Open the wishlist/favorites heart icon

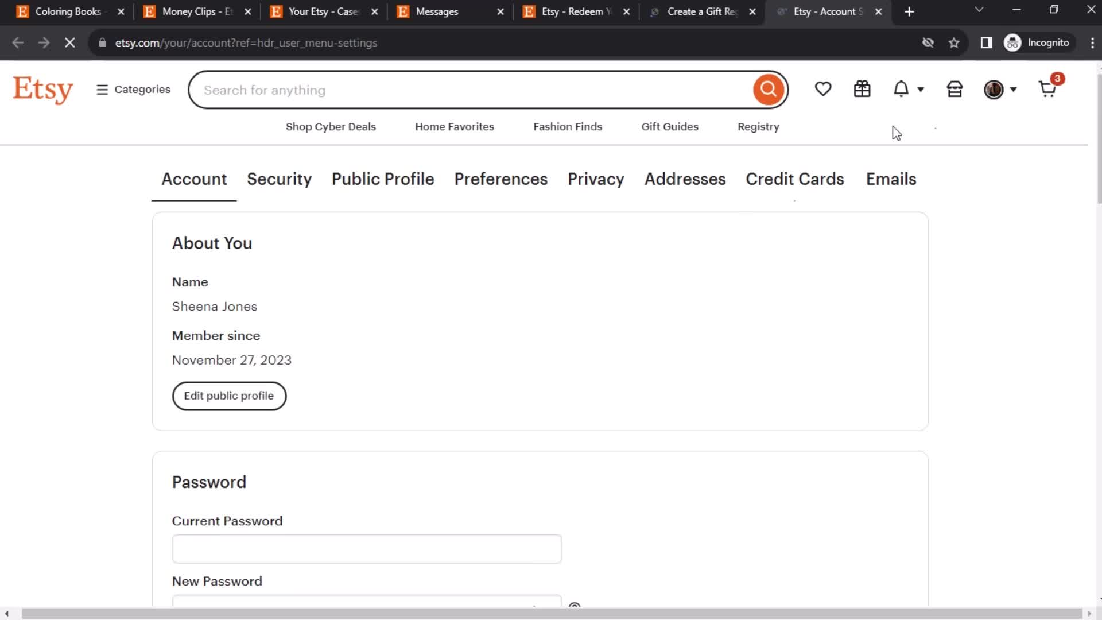point(824,90)
